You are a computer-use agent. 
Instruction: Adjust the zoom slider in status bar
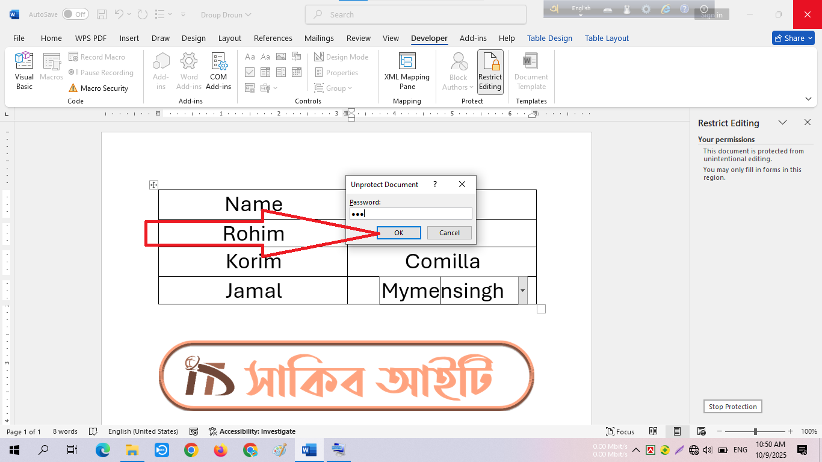tap(755, 431)
